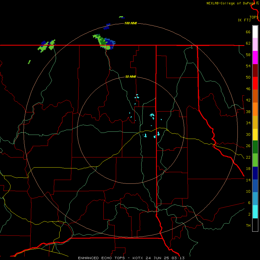Click the 2 value on the legend

tap(249, 214)
